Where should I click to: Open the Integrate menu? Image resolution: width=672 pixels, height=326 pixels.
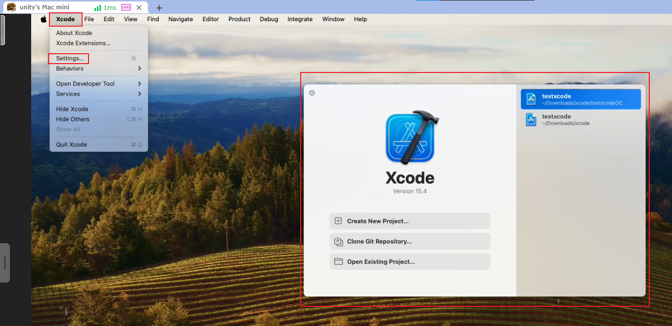point(300,19)
